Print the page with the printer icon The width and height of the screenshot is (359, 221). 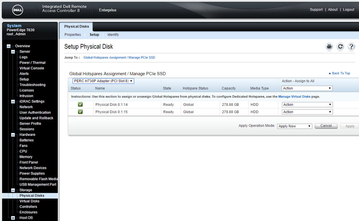(329, 47)
